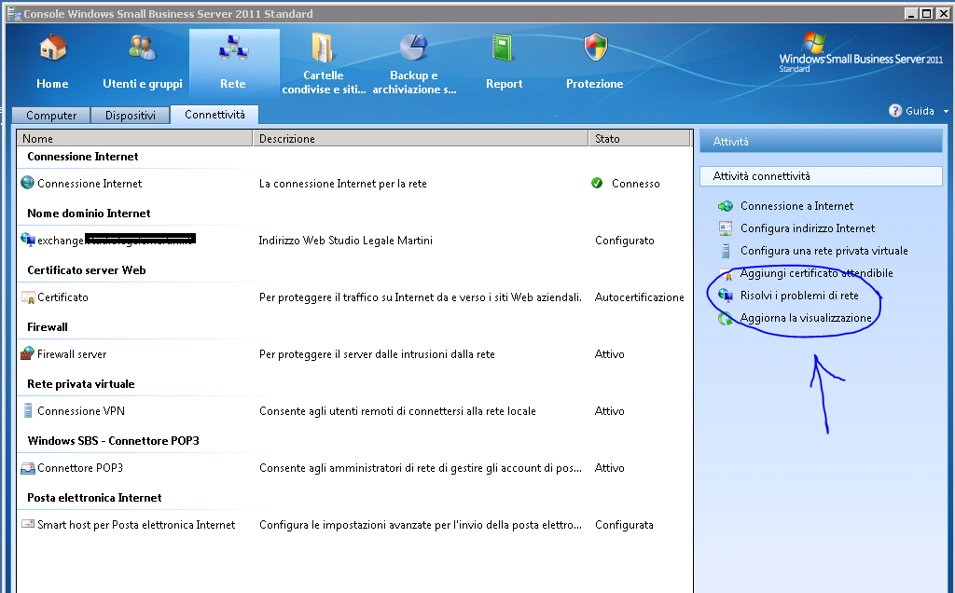The image size is (955, 593).
Task: Open Risolvi i problemi di rete link
Action: 799,296
